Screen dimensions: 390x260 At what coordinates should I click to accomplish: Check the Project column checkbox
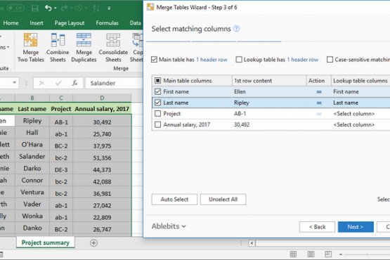point(157,113)
